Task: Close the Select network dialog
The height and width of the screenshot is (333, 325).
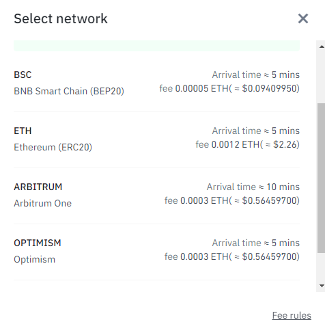Action: click(303, 18)
